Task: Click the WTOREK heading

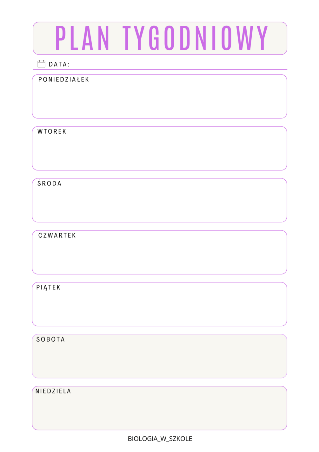Action: (x=52, y=131)
